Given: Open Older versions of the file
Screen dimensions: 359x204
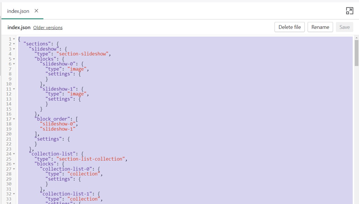Looking at the screenshot, I should [x=48, y=28].
